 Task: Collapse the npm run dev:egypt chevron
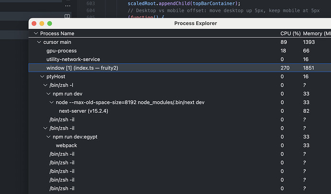(x=48, y=137)
